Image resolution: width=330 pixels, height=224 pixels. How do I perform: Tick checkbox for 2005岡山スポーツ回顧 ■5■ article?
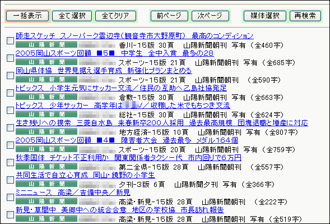(10, 58)
